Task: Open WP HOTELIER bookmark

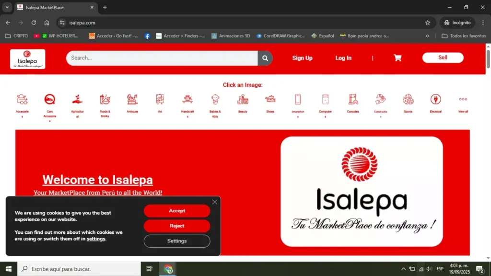Action: (x=60, y=36)
